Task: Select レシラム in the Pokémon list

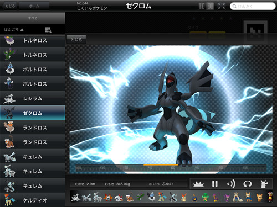Action: [33, 98]
